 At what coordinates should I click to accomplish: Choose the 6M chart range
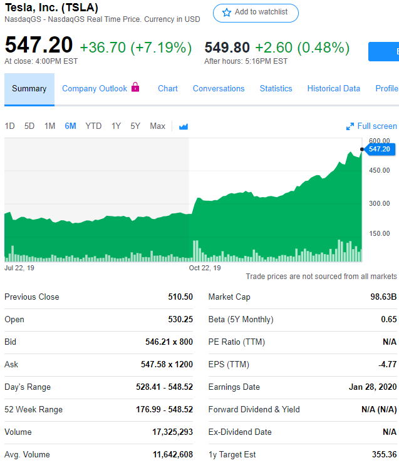(x=70, y=126)
